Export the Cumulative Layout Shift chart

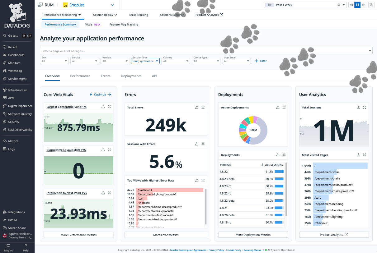click(x=103, y=150)
